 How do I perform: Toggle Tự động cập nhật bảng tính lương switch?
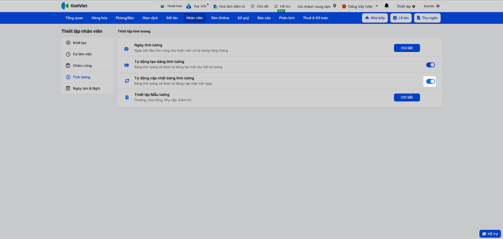[430, 81]
